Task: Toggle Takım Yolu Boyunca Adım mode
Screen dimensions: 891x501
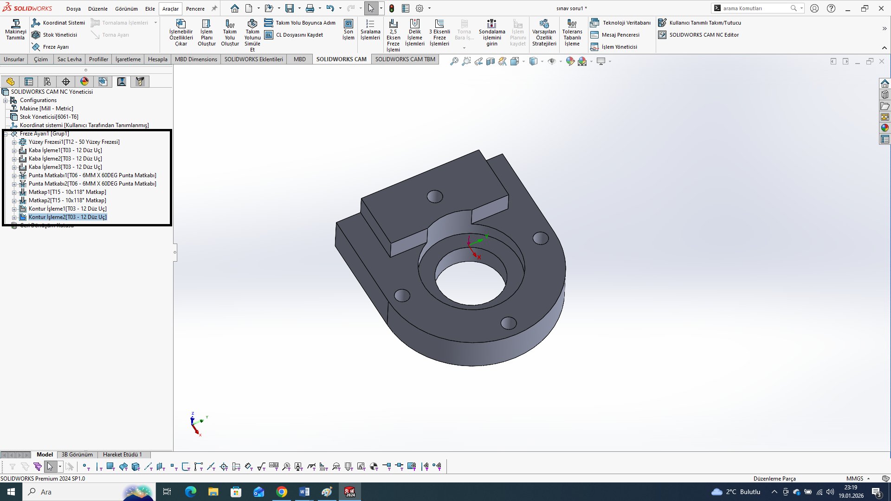Action: [269, 23]
